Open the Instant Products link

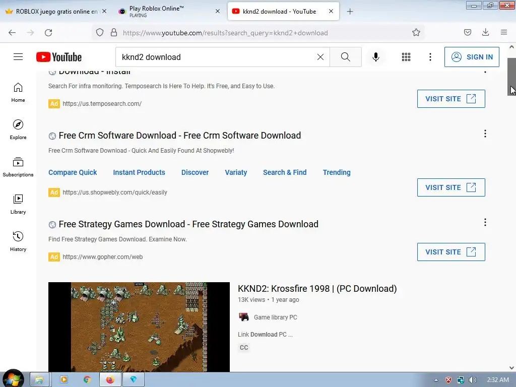click(139, 172)
